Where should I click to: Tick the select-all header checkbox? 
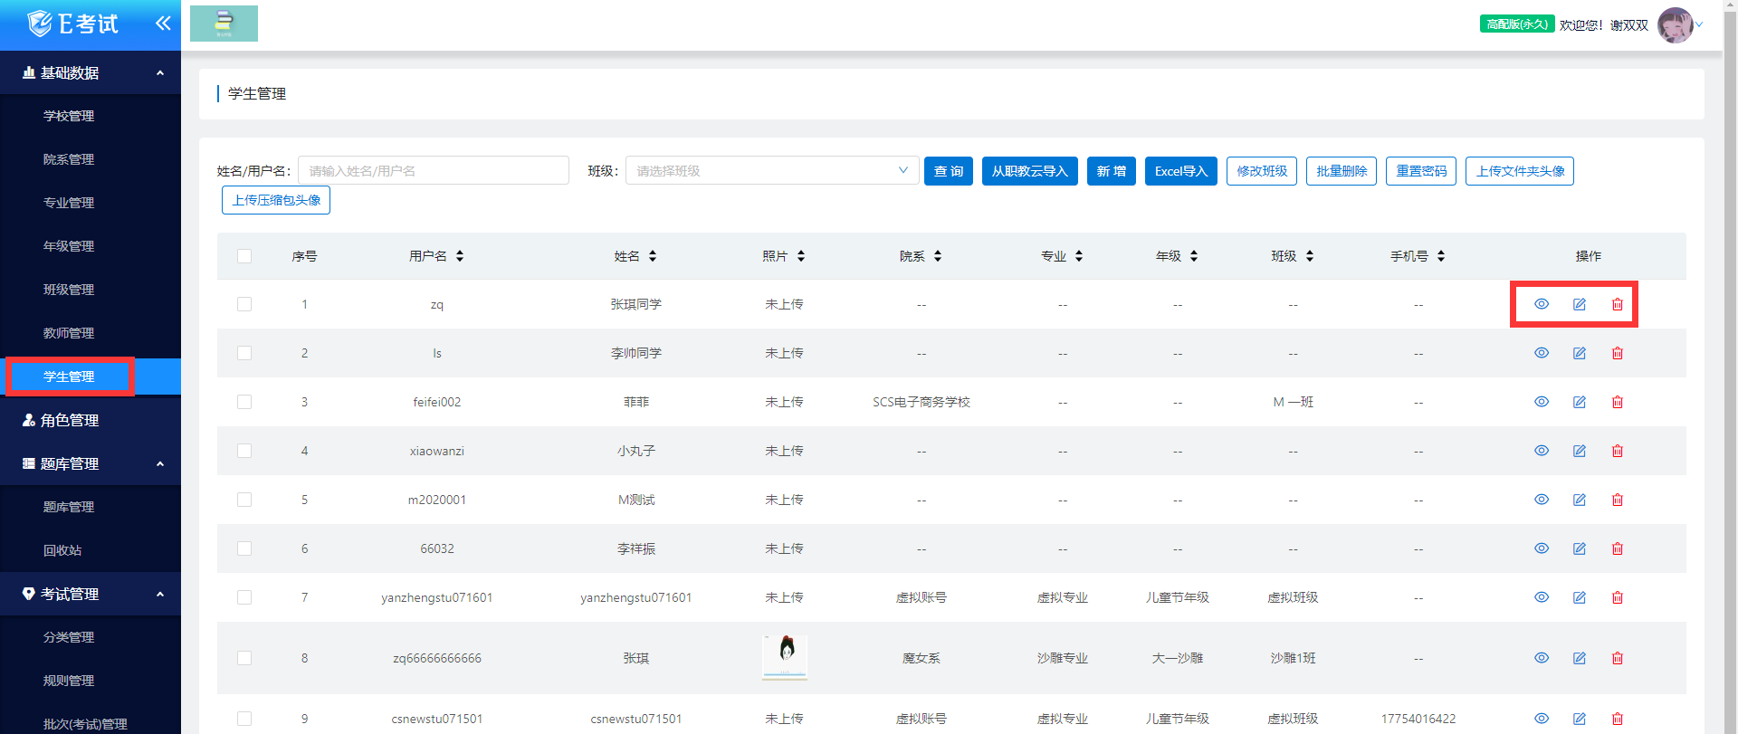coord(244,256)
